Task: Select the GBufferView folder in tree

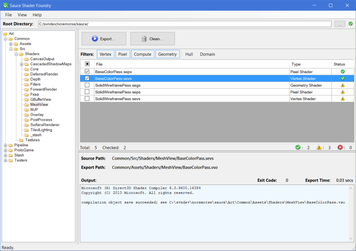Action: point(41,100)
